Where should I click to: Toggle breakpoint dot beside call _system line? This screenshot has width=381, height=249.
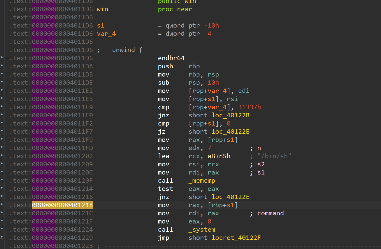(2, 229)
